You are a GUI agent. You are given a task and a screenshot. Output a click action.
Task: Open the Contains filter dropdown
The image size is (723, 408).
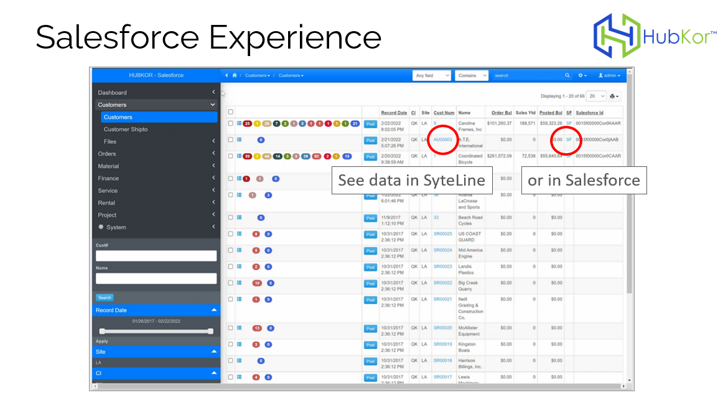(x=472, y=75)
